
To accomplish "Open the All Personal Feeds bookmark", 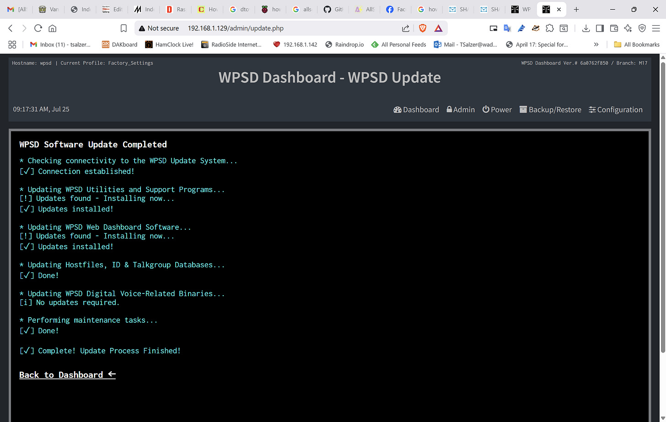I will point(399,44).
